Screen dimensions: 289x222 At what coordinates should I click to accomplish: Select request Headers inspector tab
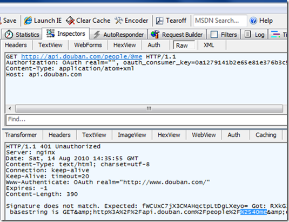(16, 45)
